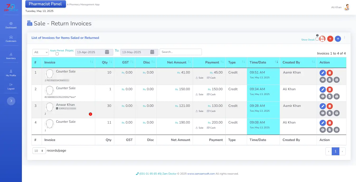Print the Anwar Khan invoice
Viewport: 356px width, 182px height.
[x=336, y=113]
